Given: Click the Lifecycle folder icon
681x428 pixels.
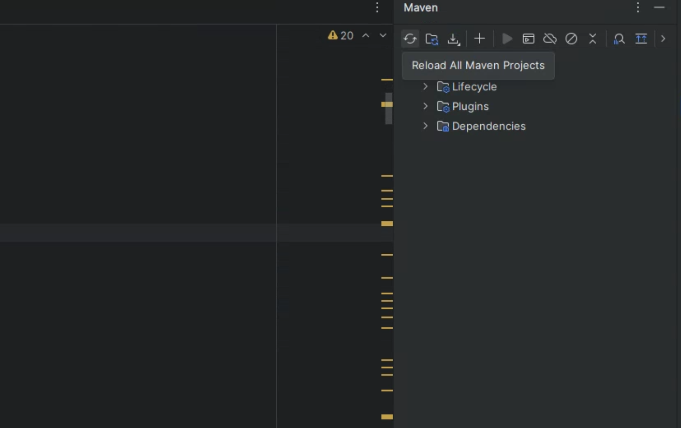Looking at the screenshot, I should (x=443, y=87).
